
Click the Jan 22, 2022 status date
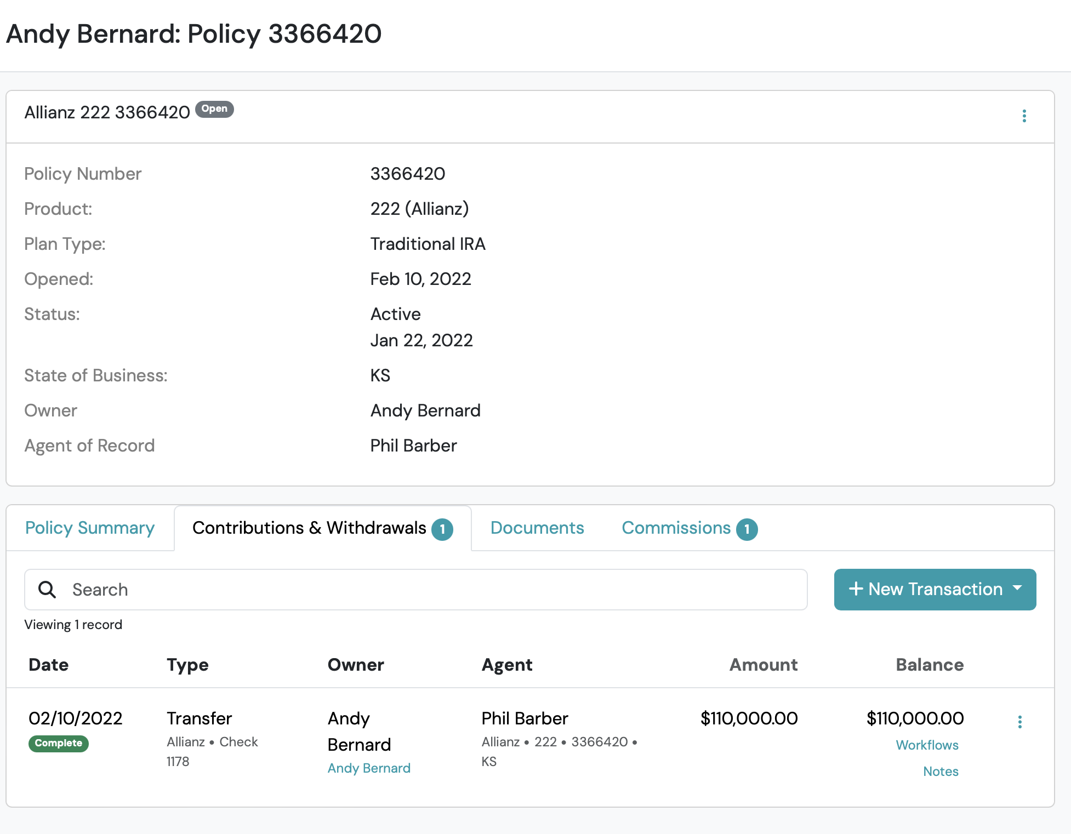pyautogui.click(x=421, y=340)
